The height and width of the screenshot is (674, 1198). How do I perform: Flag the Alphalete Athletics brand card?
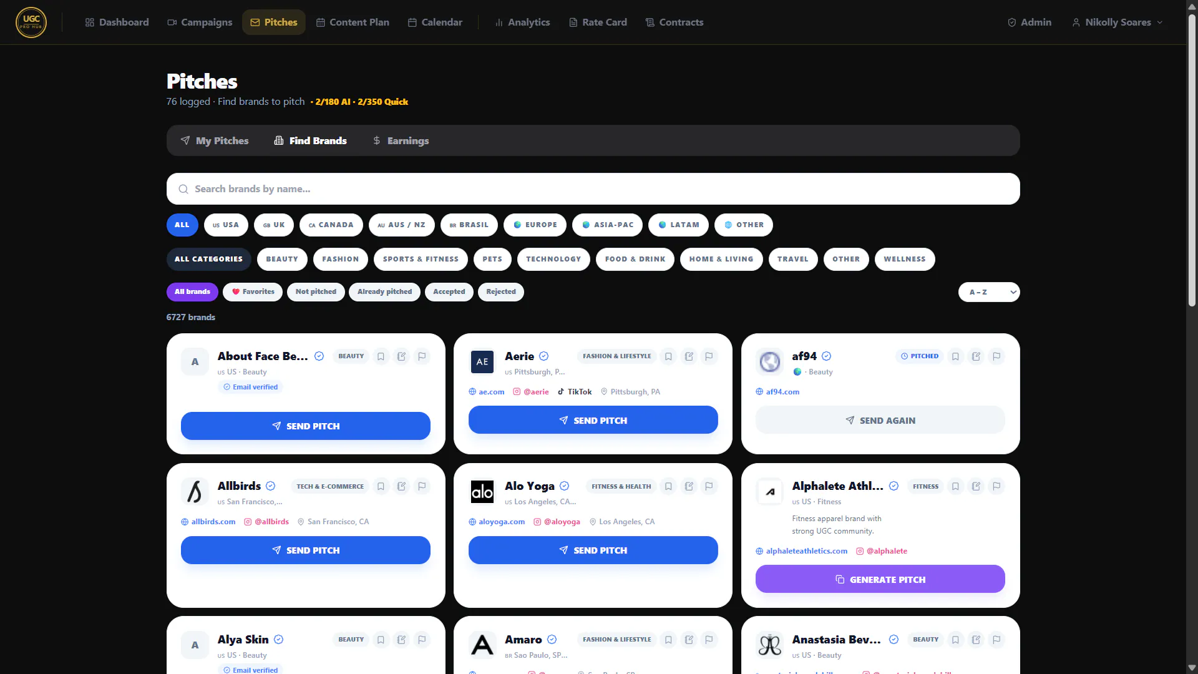[996, 486]
